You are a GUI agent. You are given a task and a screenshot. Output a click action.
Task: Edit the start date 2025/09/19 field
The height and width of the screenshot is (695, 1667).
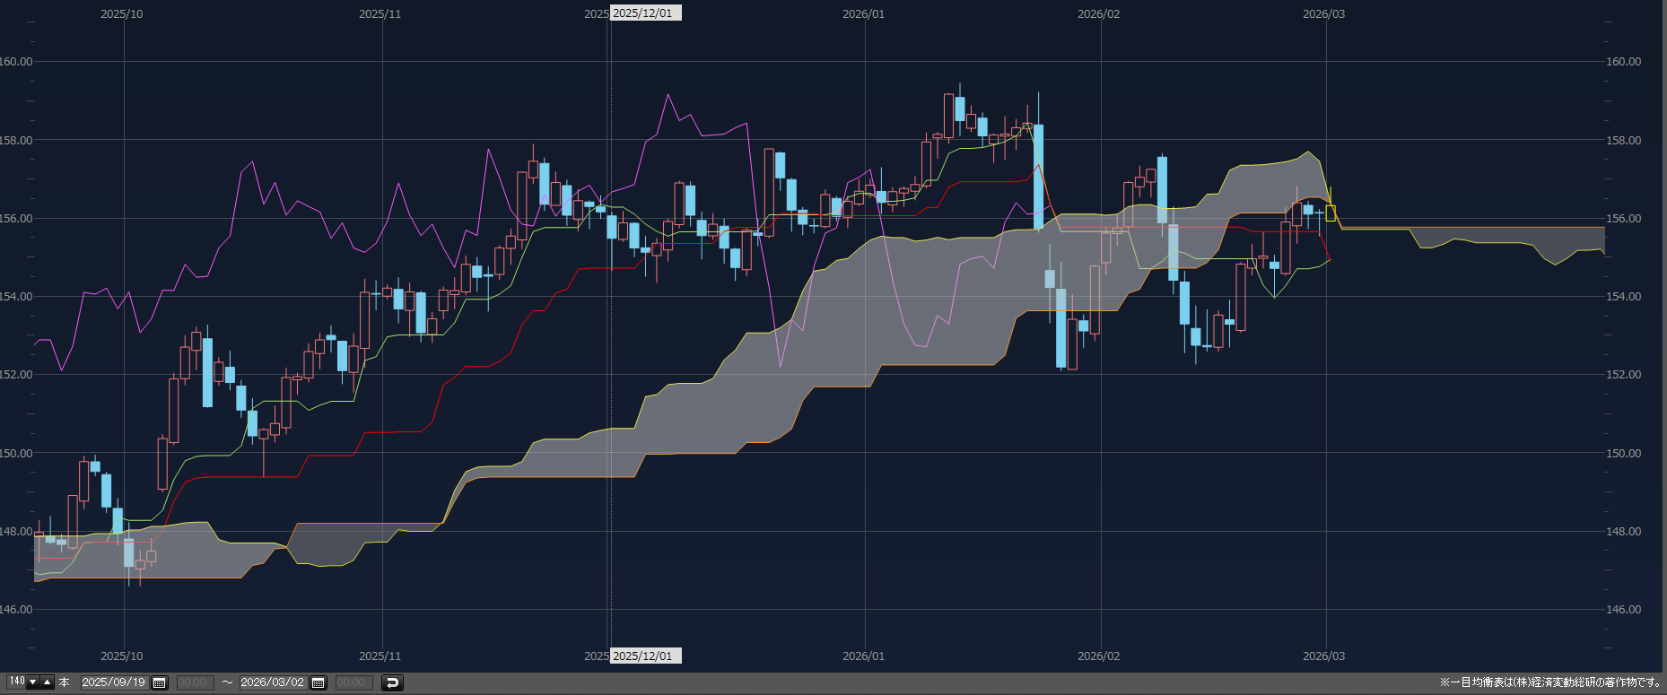pos(114,682)
